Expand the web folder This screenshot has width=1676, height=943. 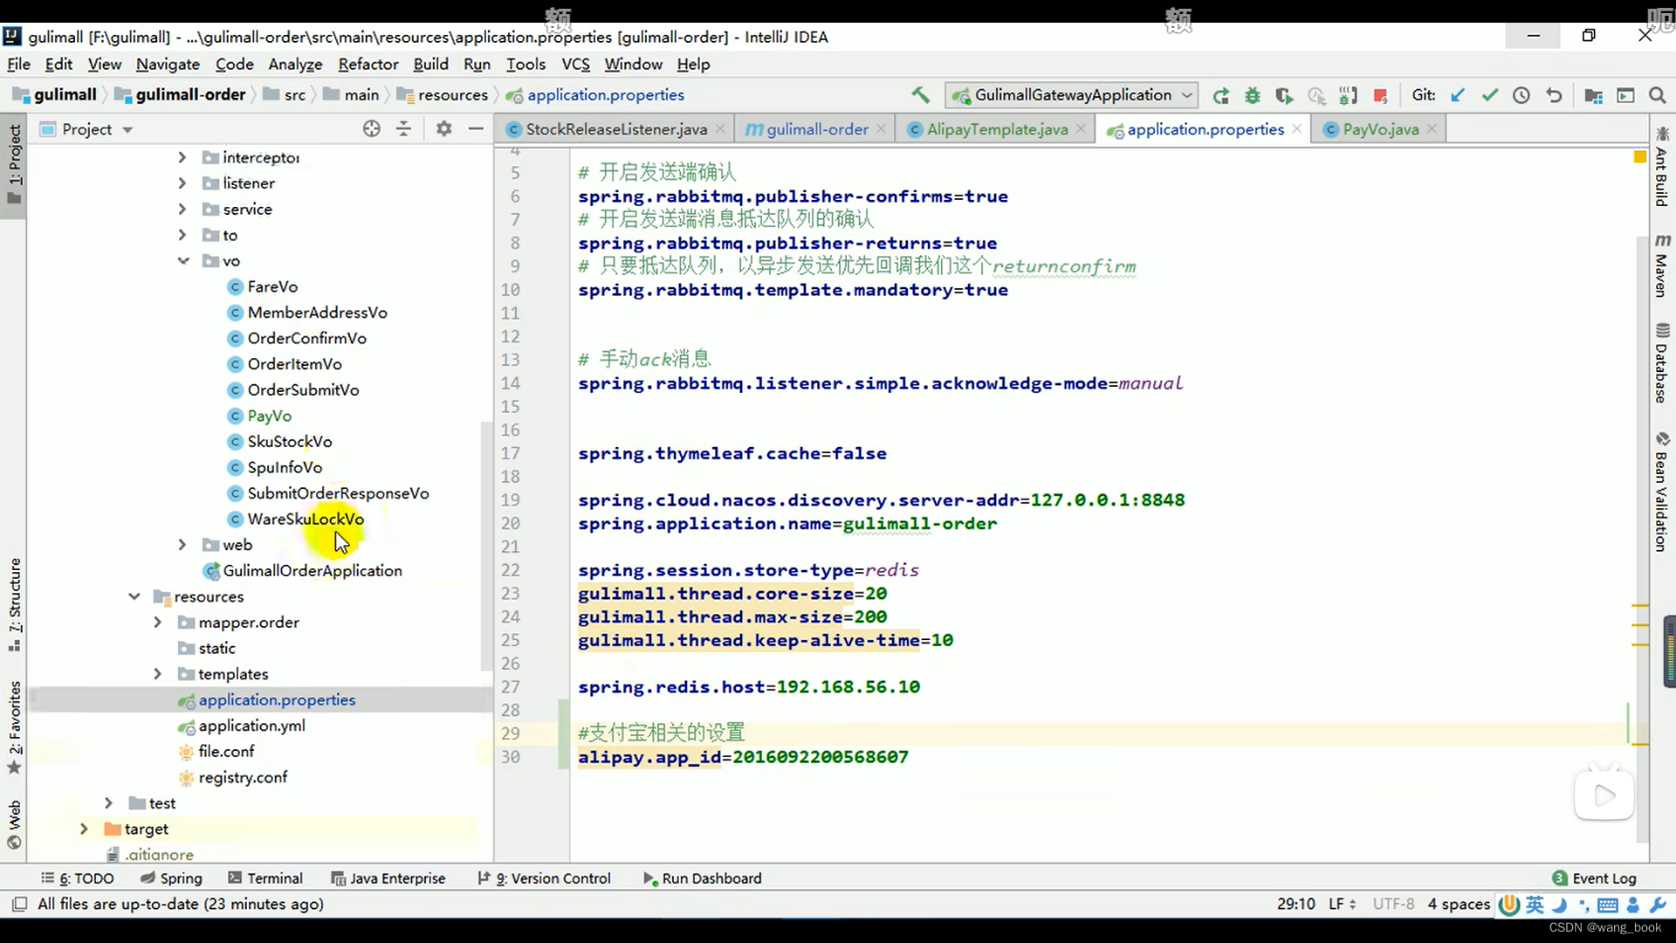[x=182, y=545]
